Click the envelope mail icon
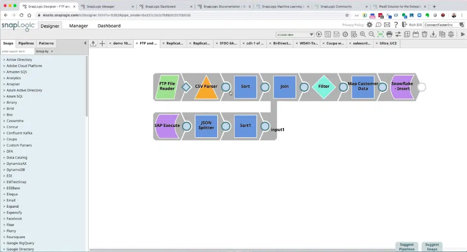 387,25
